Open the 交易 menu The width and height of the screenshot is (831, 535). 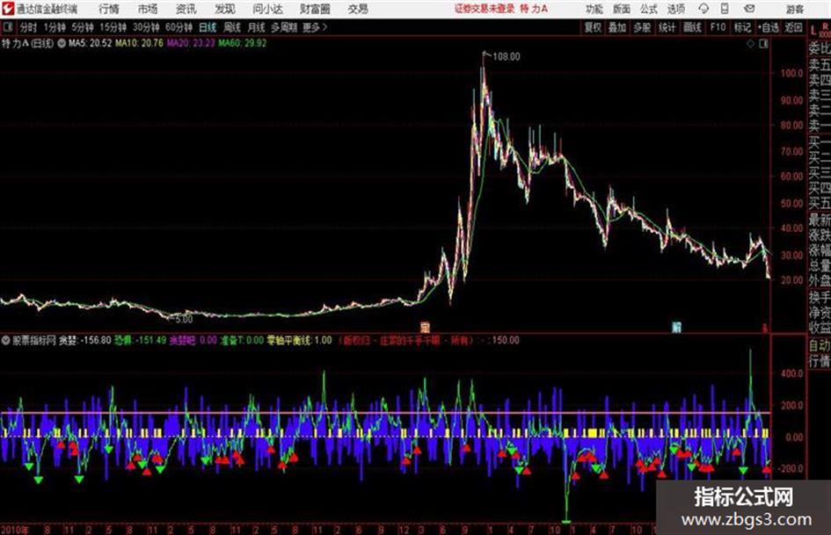click(358, 9)
